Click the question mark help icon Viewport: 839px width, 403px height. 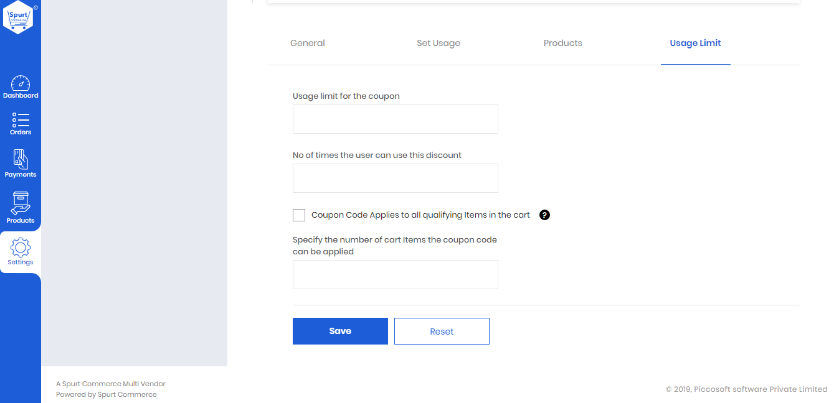click(x=544, y=215)
